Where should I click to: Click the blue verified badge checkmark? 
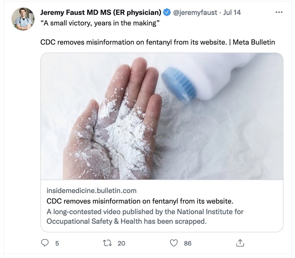(x=167, y=12)
